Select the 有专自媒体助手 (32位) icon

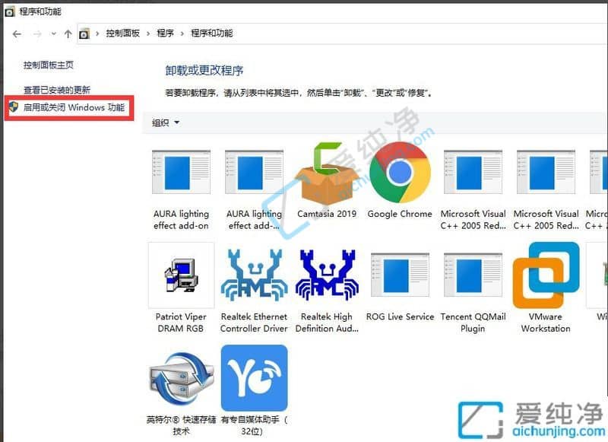(255, 378)
